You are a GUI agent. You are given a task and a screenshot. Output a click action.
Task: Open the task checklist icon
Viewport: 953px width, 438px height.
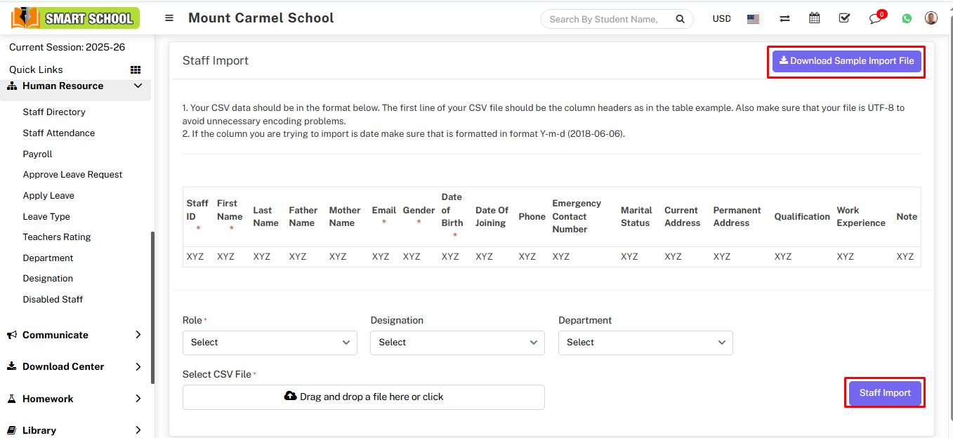[x=844, y=19]
